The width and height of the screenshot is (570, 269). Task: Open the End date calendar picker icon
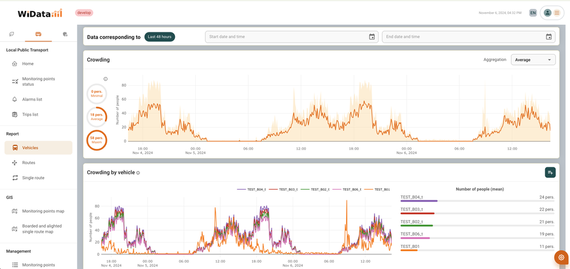click(548, 37)
